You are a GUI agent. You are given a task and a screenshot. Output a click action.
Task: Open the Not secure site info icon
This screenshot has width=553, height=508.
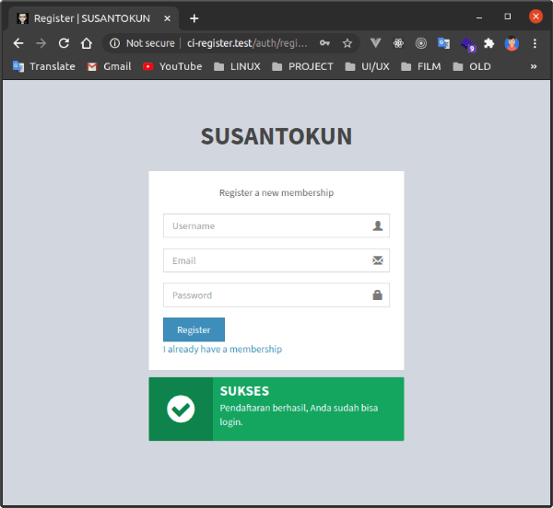pos(114,43)
